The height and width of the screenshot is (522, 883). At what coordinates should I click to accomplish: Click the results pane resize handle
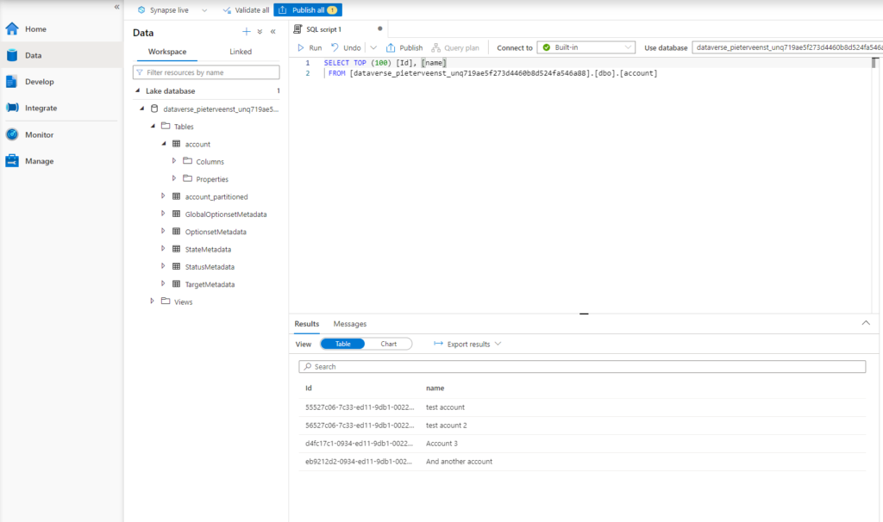coord(584,314)
